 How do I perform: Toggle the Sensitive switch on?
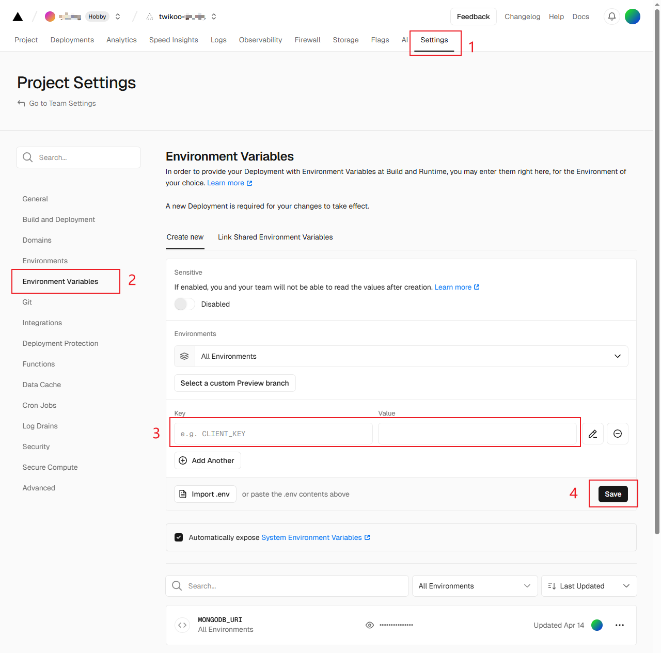[184, 304]
